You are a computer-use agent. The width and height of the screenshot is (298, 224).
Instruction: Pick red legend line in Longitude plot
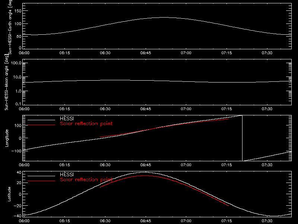41,125
